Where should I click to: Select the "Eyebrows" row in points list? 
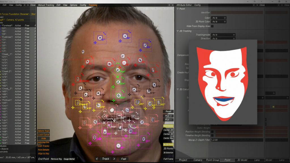pos(18,37)
